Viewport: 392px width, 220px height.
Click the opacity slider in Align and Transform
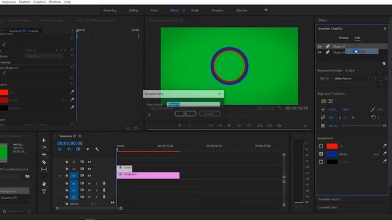[x=363, y=126]
